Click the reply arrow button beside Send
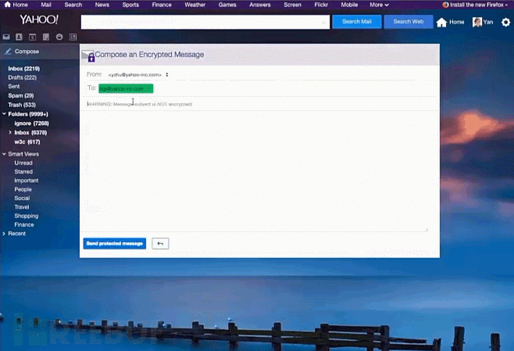The image size is (514, 351). click(x=160, y=243)
